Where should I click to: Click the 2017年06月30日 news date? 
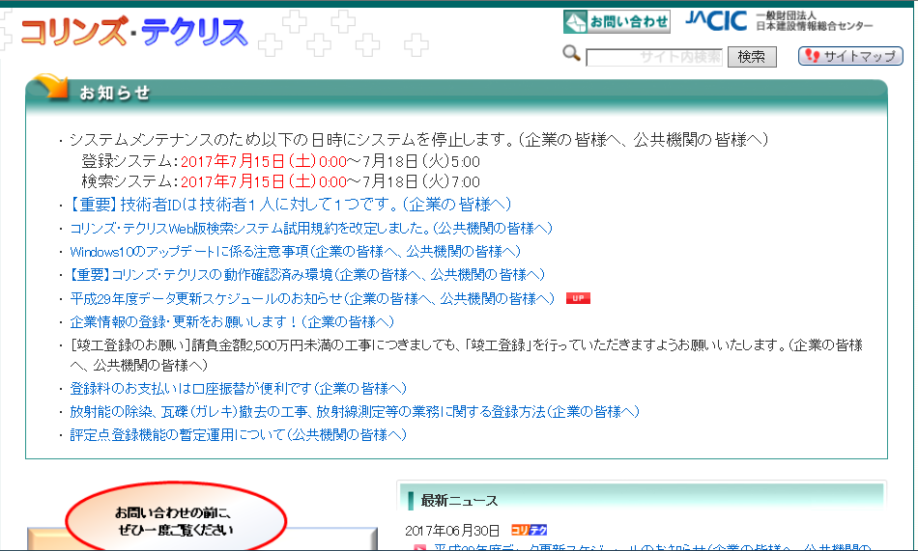[x=452, y=531]
